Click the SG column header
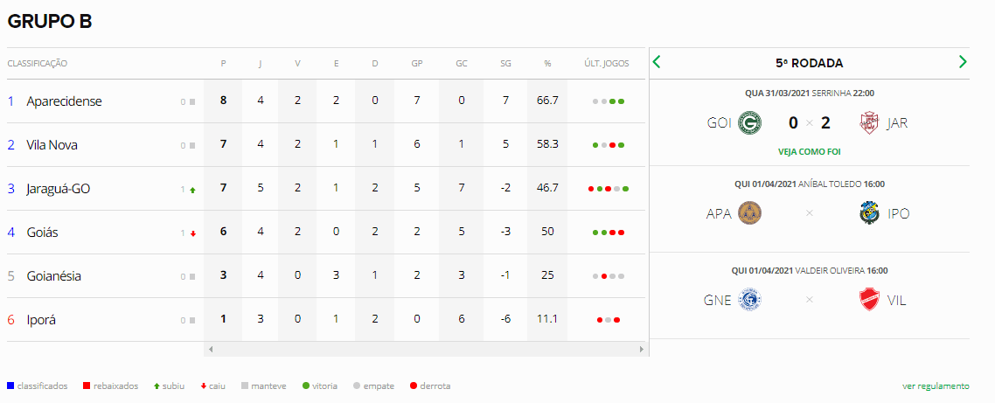 point(506,64)
